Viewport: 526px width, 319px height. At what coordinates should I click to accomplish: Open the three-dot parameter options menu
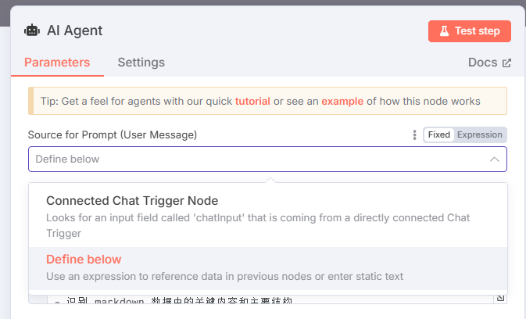(414, 135)
